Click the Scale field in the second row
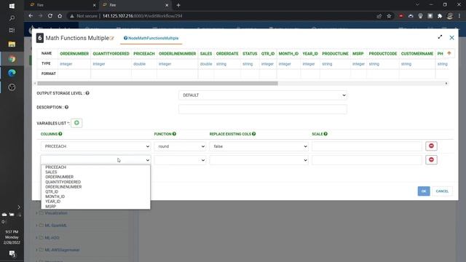 point(367,160)
